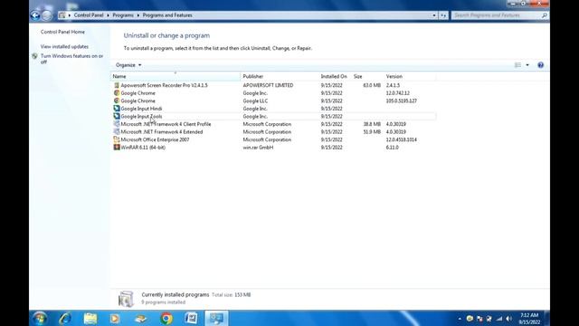Image resolution: width=579 pixels, height=326 pixels.
Task: Click the Google Chrome 12.0.742.12 row icon
Action: tap(117, 93)
